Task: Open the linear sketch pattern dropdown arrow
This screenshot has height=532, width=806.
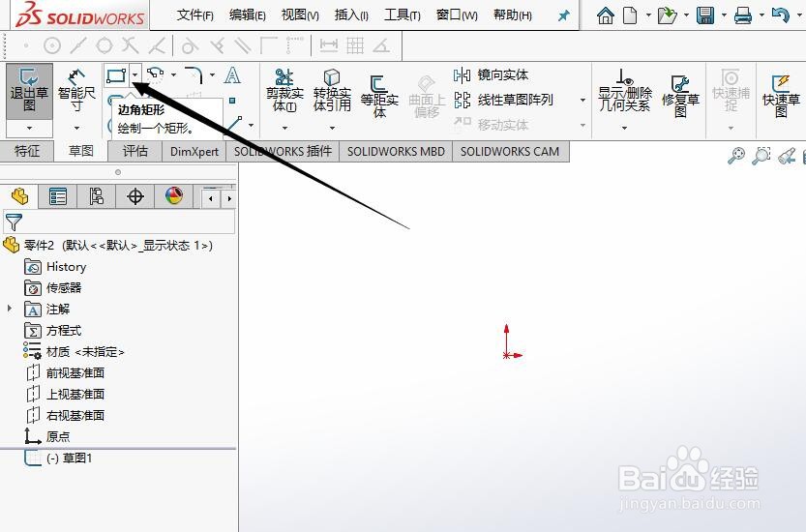Action: click(x=582, y=101)
